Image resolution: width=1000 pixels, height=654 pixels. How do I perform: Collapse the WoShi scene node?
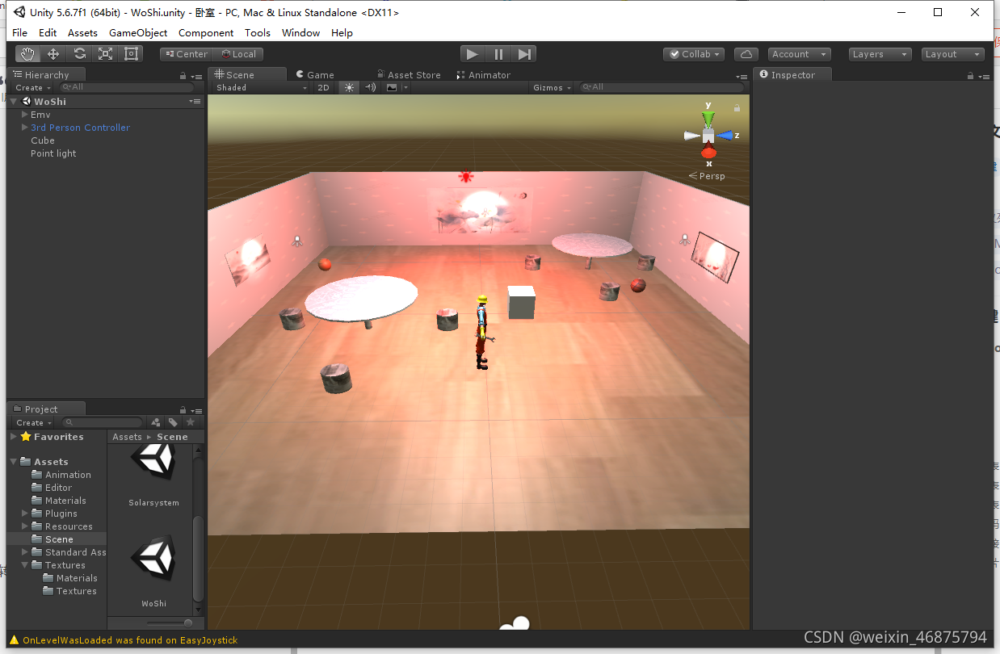pyautogui.click(x=14, y=102)
